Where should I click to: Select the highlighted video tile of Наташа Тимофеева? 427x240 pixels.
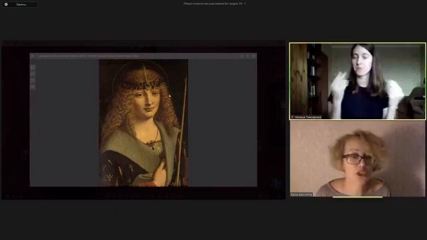pyautogui.click(x=358, y=81)
